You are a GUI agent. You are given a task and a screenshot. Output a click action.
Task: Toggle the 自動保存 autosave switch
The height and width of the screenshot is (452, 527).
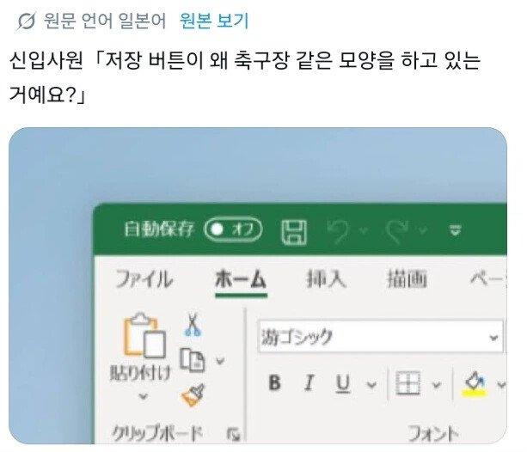[x=233, y=229]
